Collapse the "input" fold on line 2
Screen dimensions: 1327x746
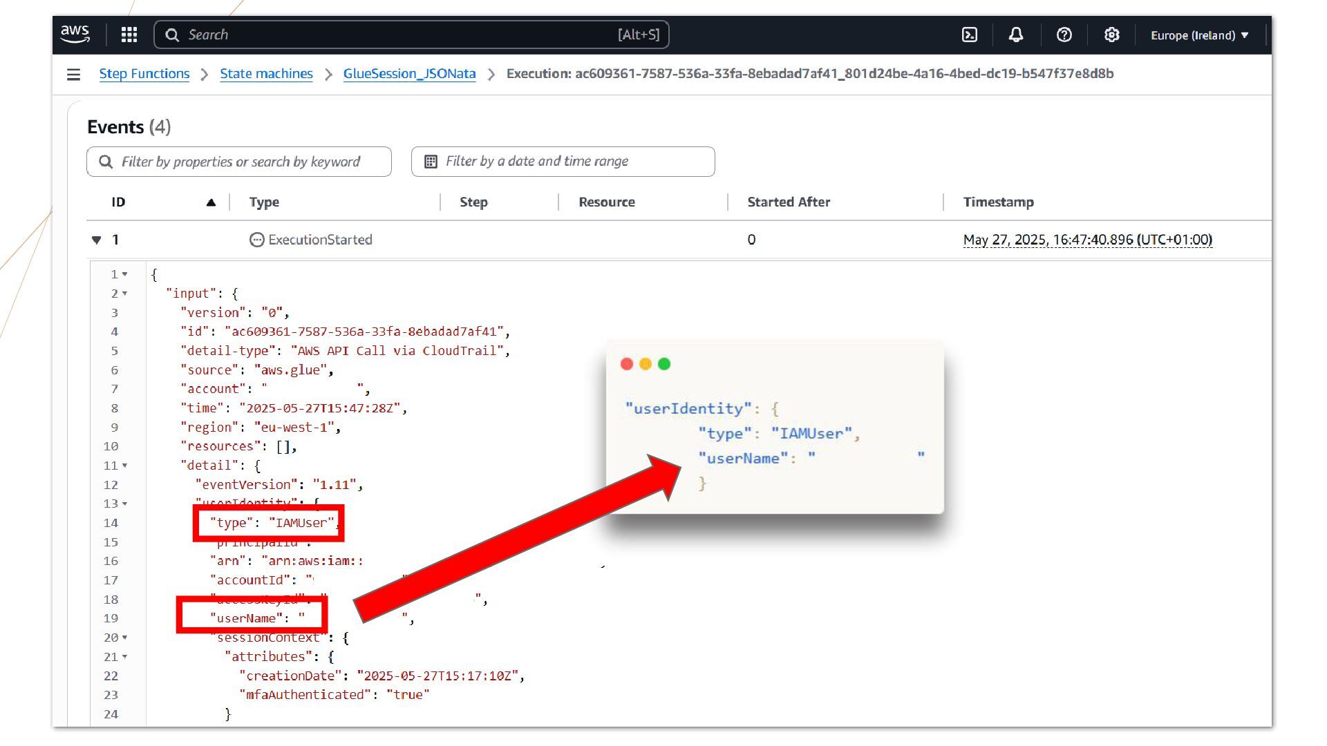point(125,294)
